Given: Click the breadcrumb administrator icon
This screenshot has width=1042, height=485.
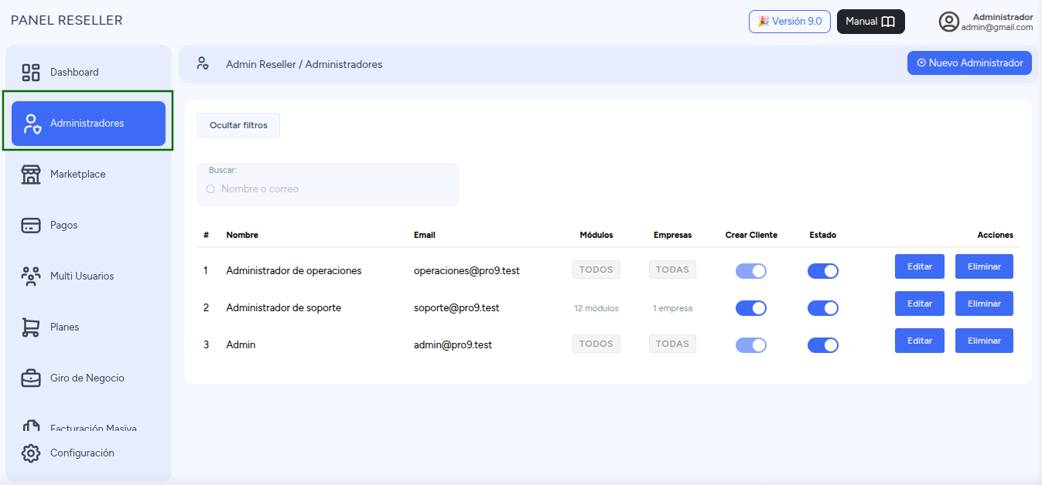Looking at the screenshot, I should coord(203,63).
